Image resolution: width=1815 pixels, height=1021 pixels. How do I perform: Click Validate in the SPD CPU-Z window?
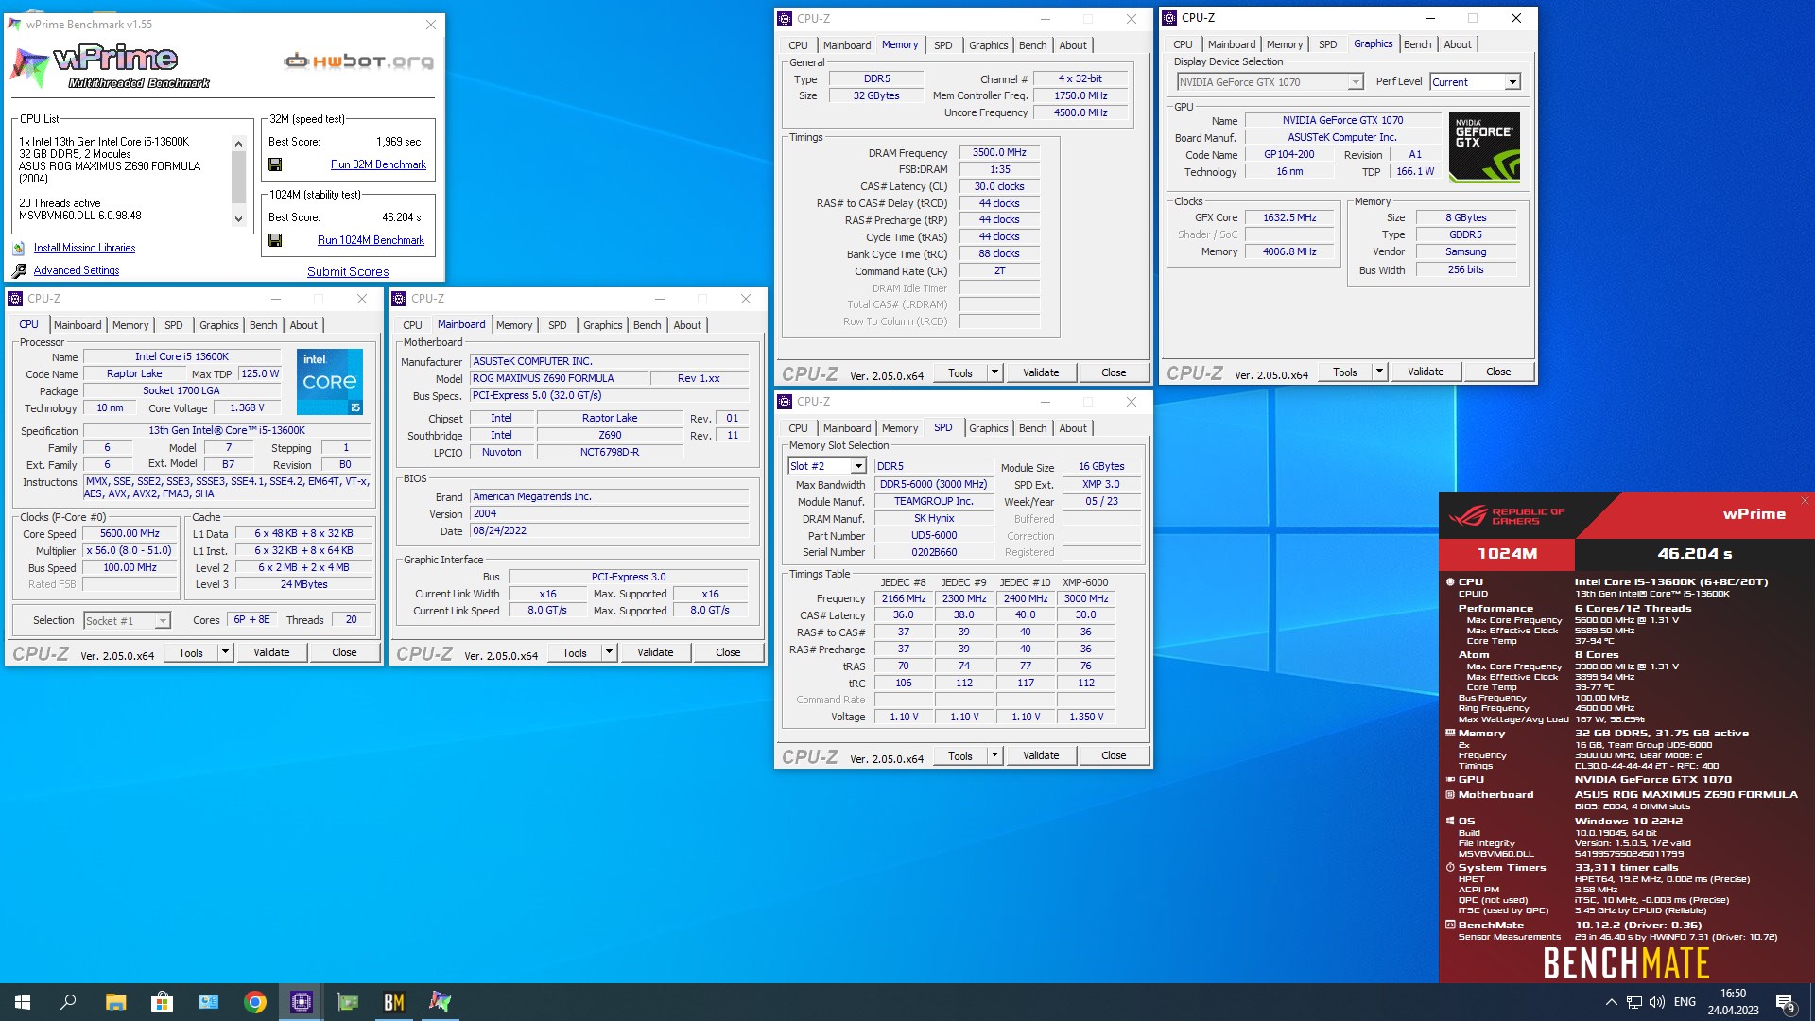(1041, 755)
